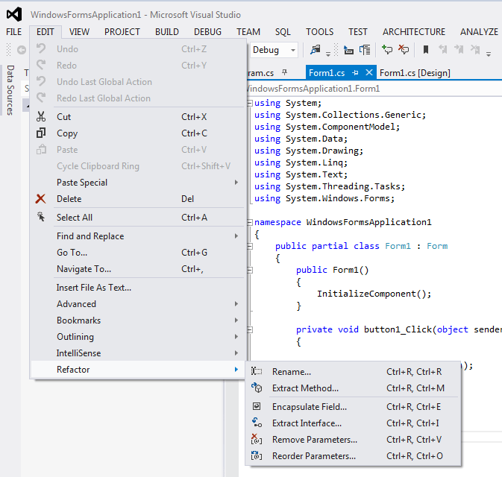
Task: Collapse the Form1 class outline region
Action: [250, 246]
